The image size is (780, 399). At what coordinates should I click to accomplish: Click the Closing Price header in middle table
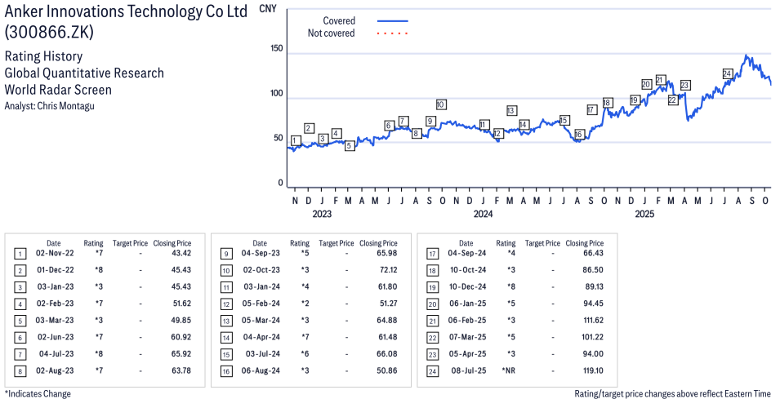tap(378, 243)
